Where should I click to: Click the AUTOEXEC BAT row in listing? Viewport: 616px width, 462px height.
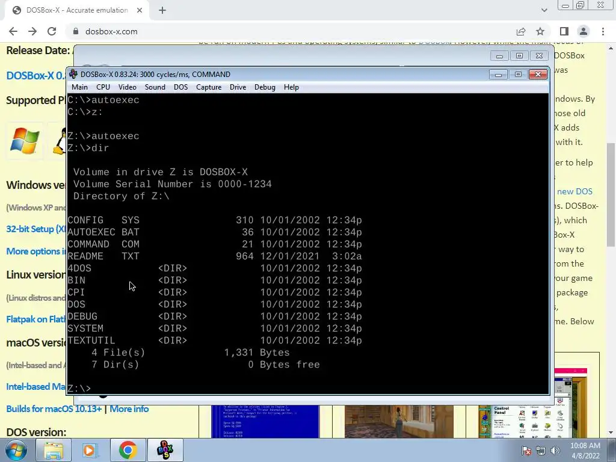pos(215,232)
